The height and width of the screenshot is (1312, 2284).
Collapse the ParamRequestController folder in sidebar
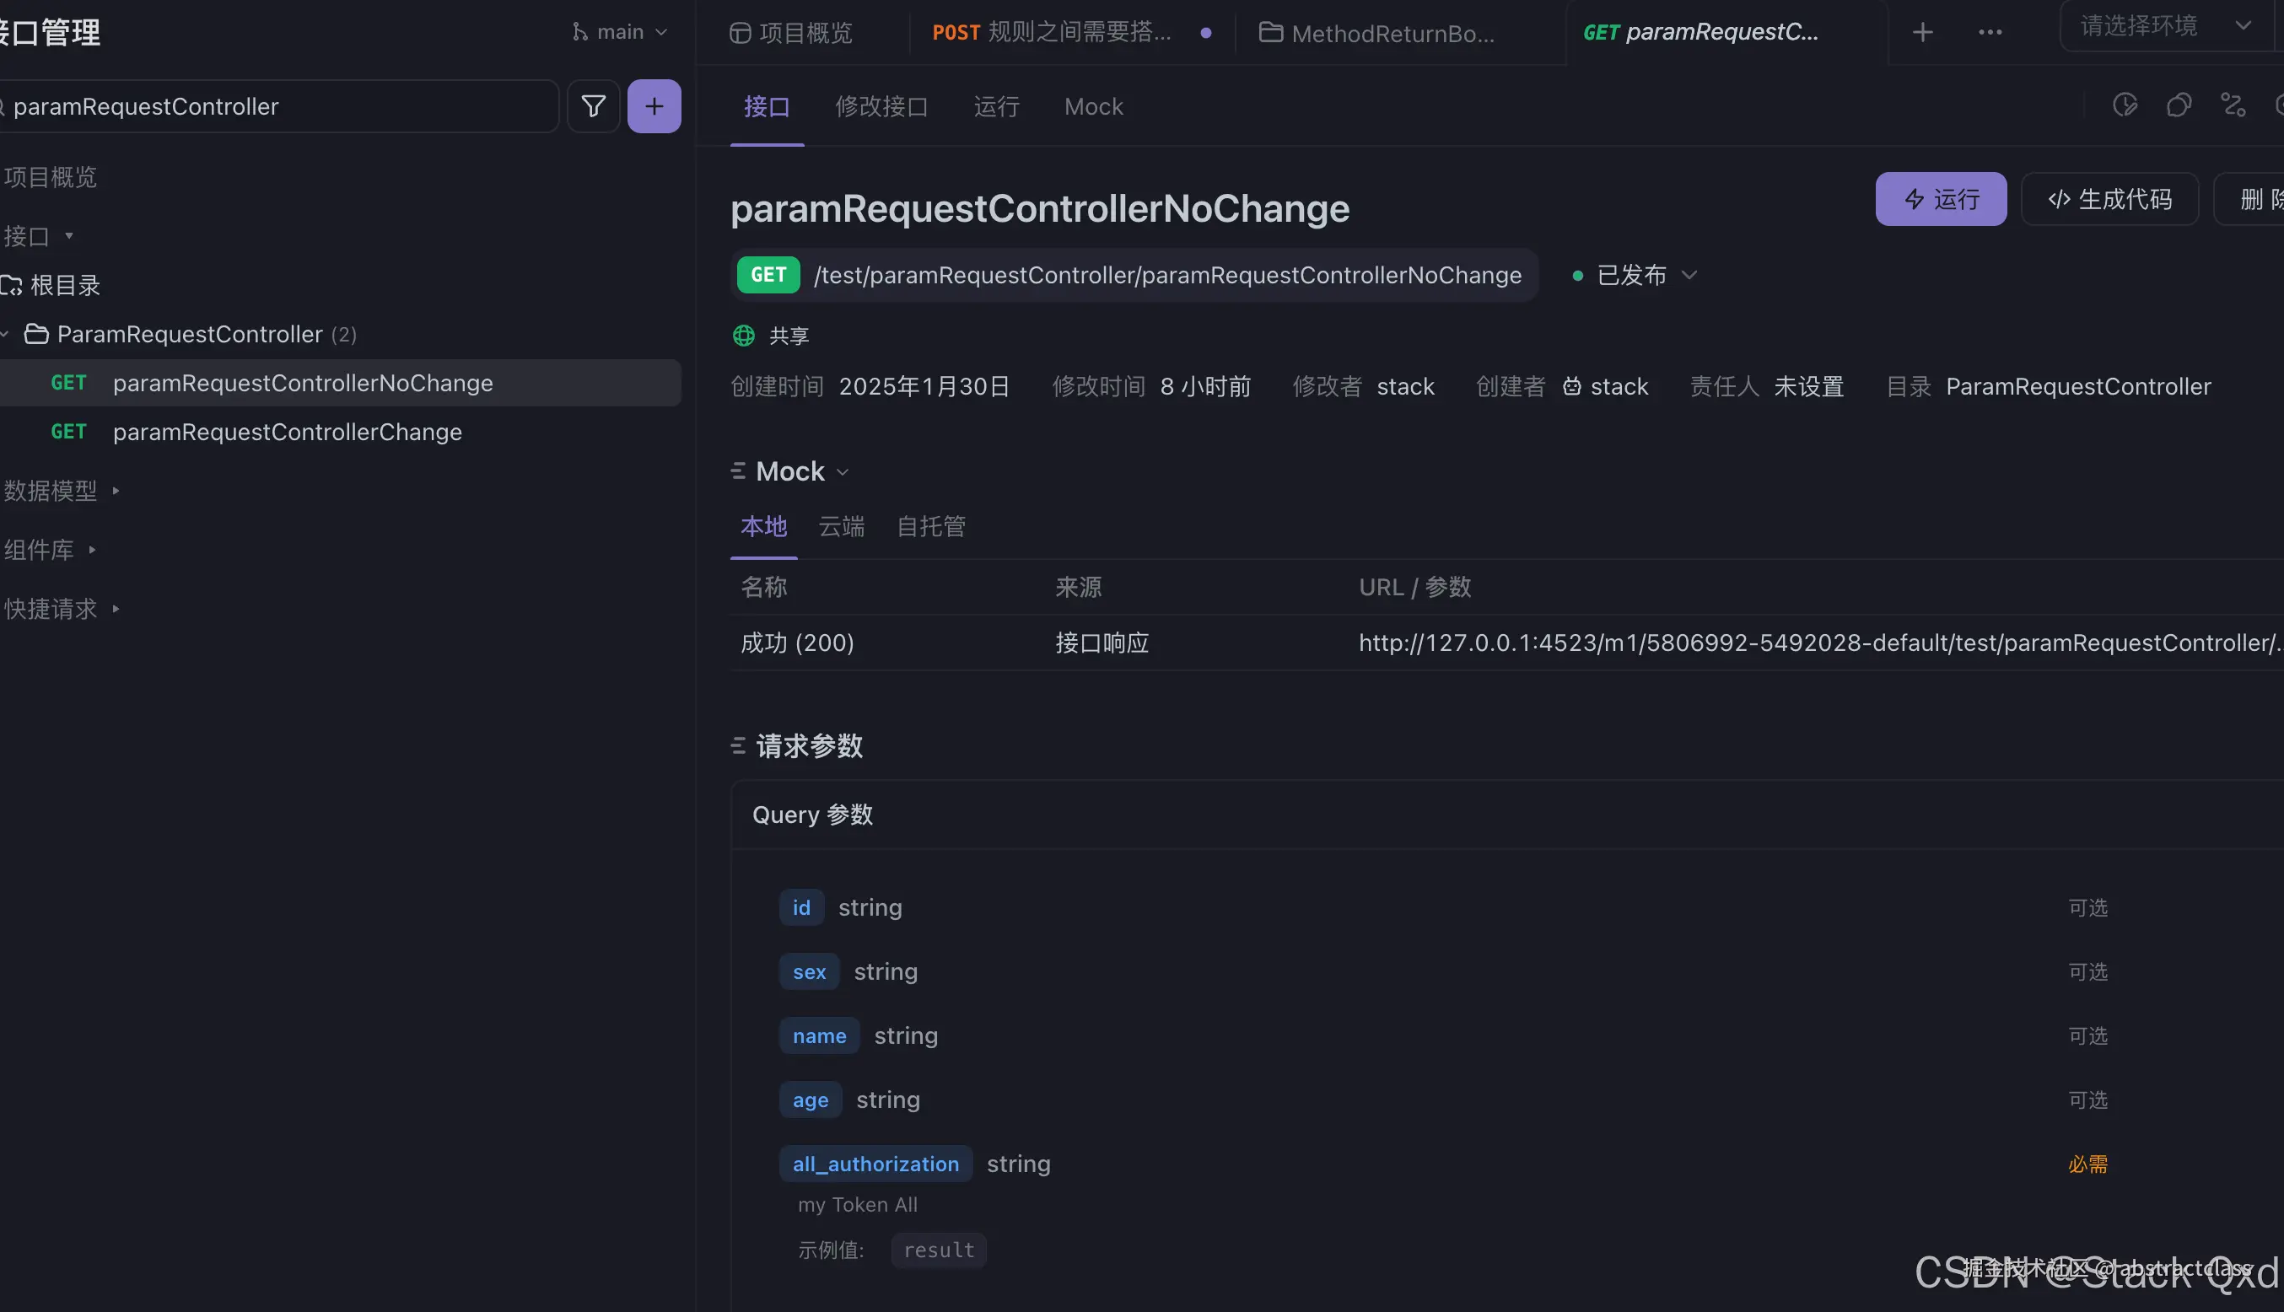pos(5,333)
